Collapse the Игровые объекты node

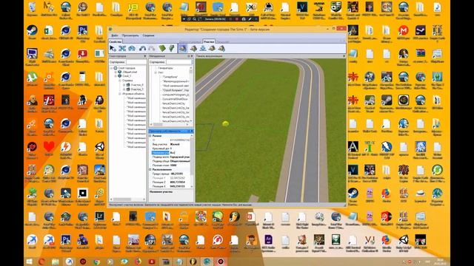click(120, 94)
